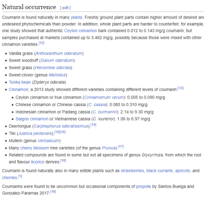
Task: Follow the Justicia pectoralis link
Action: coord(35,133)
